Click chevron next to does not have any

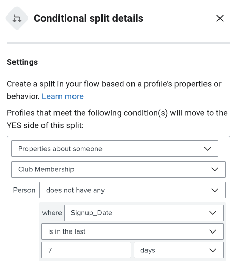[215, 190]
